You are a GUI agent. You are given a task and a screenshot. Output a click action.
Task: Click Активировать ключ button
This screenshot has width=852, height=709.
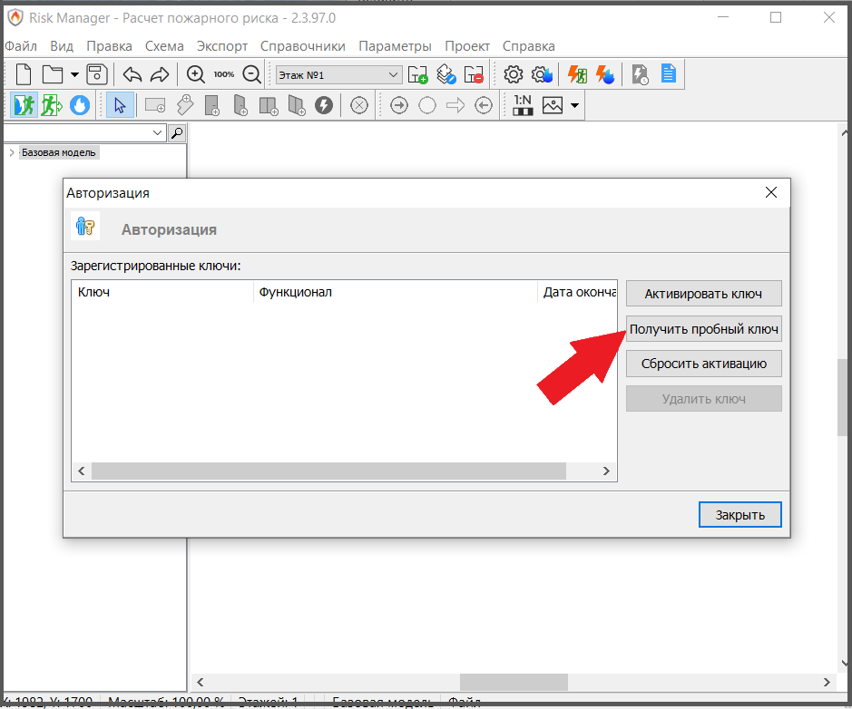click(704, 294)
